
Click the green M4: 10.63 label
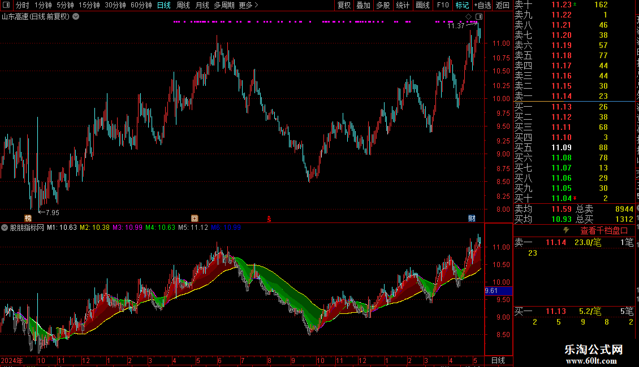160,228
